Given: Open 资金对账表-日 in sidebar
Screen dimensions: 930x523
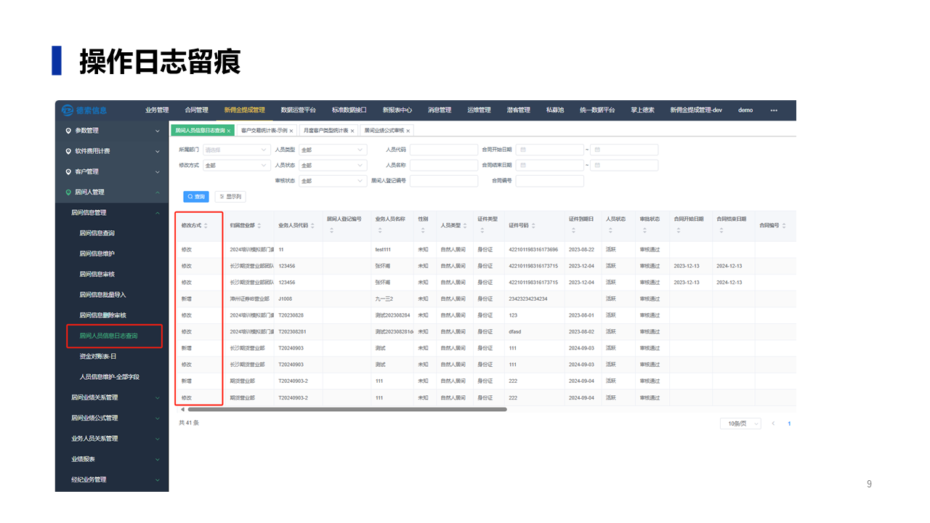Looking at the screenshot, I should tap(97, 357).
